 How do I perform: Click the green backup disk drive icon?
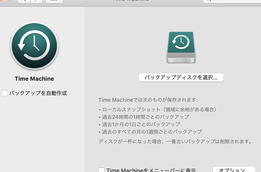click(182, 47)
